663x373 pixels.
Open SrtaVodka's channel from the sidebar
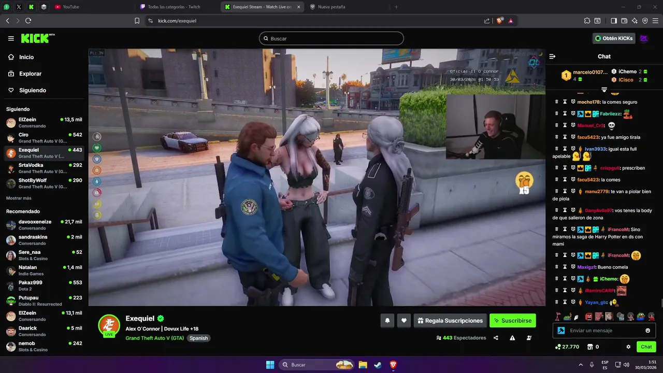tap(44, 168)
